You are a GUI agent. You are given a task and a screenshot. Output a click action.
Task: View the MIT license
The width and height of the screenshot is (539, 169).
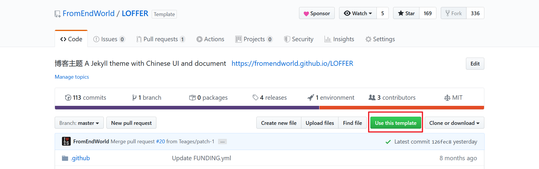453,98
